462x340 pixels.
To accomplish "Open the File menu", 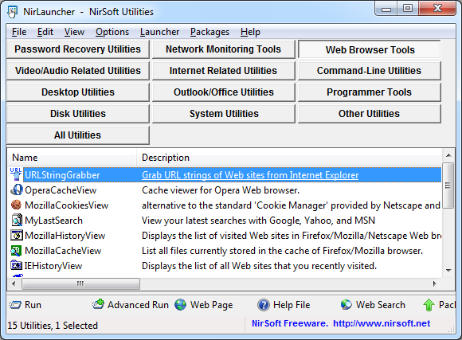I will (19, 32).
